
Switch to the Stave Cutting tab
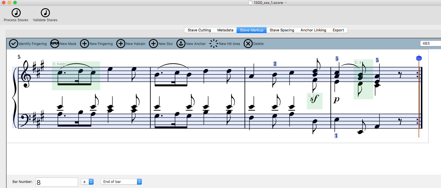[199, 30]
